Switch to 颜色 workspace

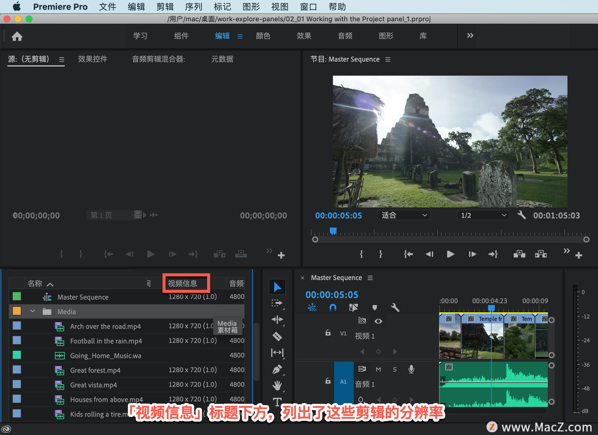point(263,36)
